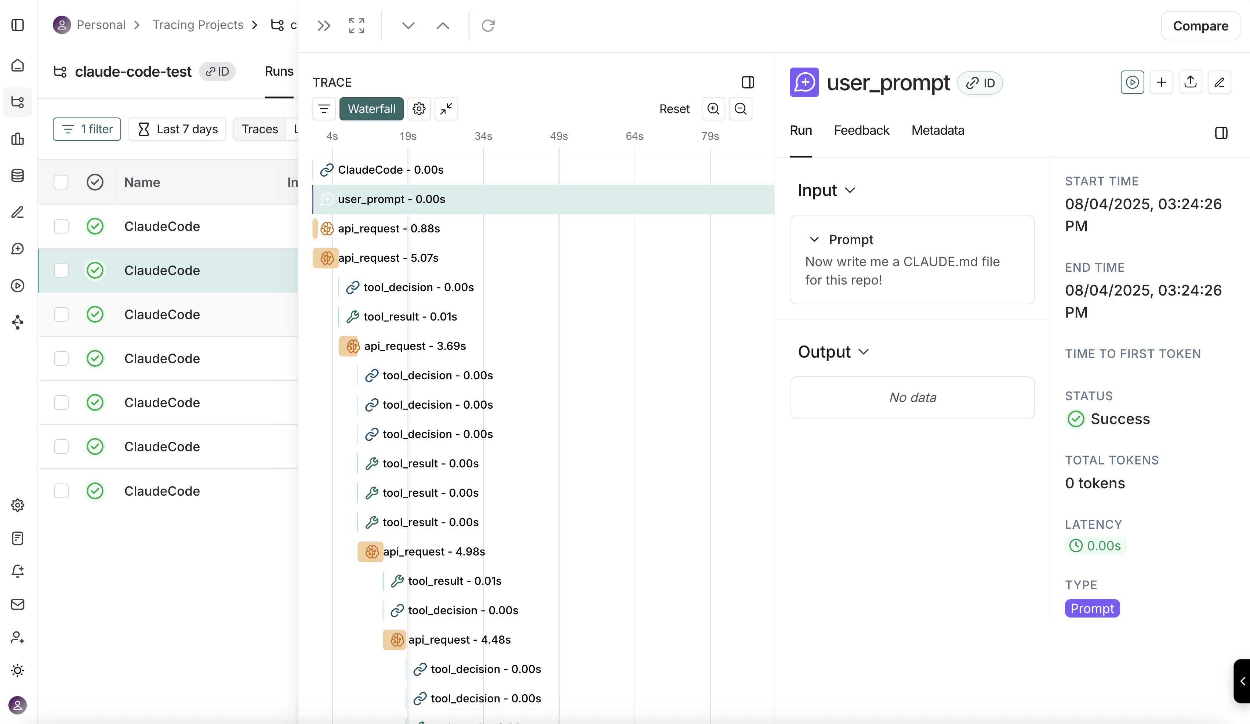Click the collapse trace view arrows icon
The height and width of the screenshot is (724, 1250).
pos(446,109)
